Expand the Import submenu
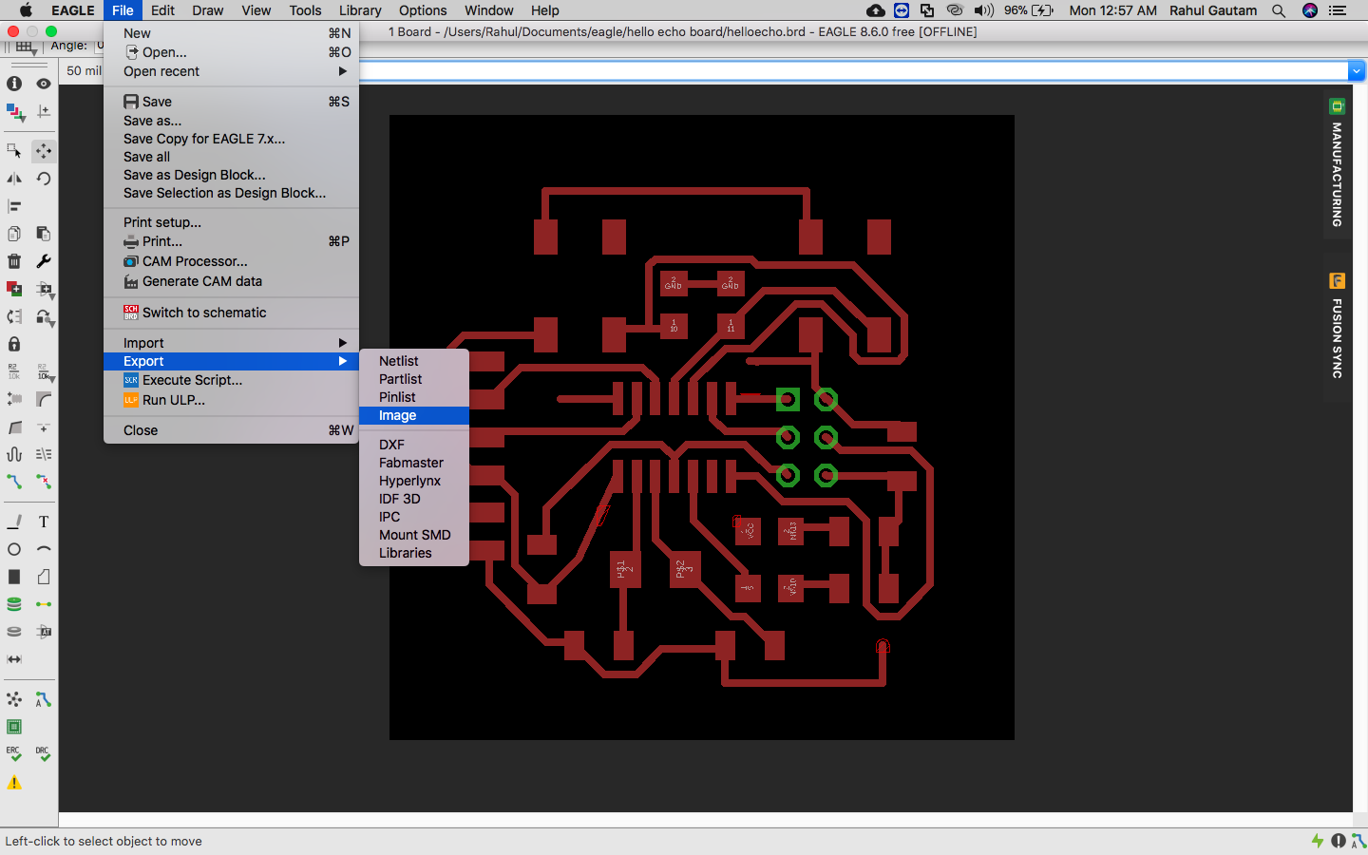This screenshot has height=855, width=1368. 231,343
